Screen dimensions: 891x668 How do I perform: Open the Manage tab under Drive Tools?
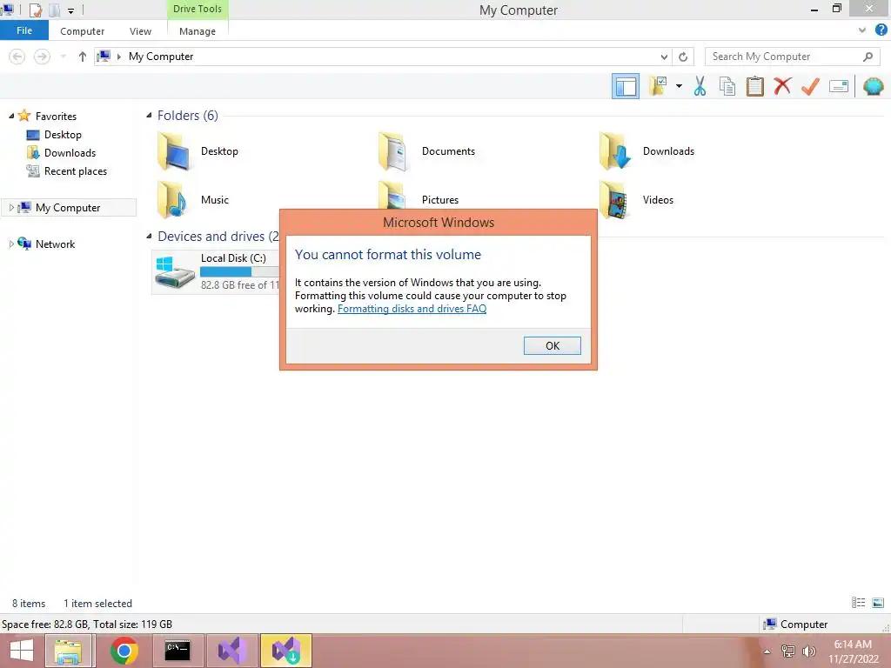pyautogui.click(x=198, y=31)
